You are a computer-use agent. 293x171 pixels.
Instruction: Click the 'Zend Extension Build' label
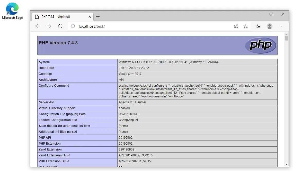click(54, 155)
